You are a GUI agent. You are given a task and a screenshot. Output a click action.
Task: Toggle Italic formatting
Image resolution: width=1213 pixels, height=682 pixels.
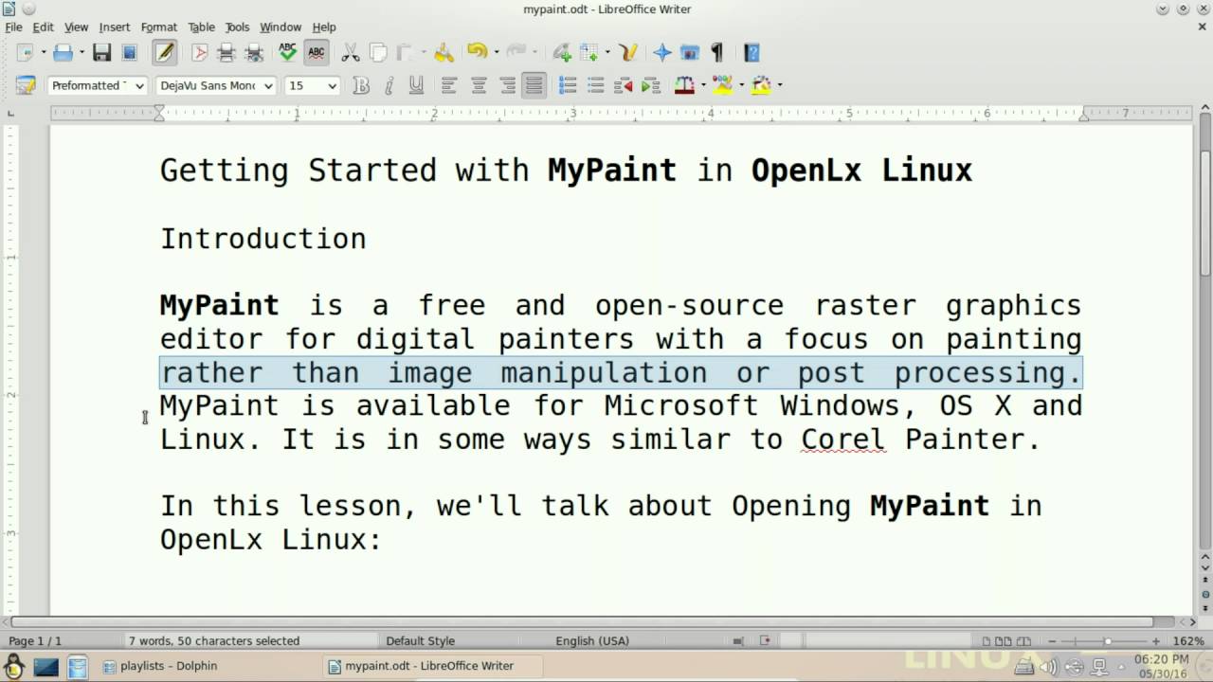pyautogui.click(x=389, y=85)
